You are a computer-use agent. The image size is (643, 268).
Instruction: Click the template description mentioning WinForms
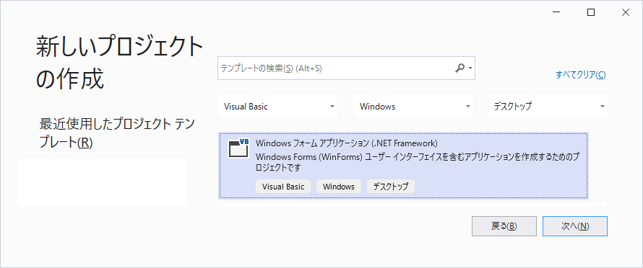[418, 162]
